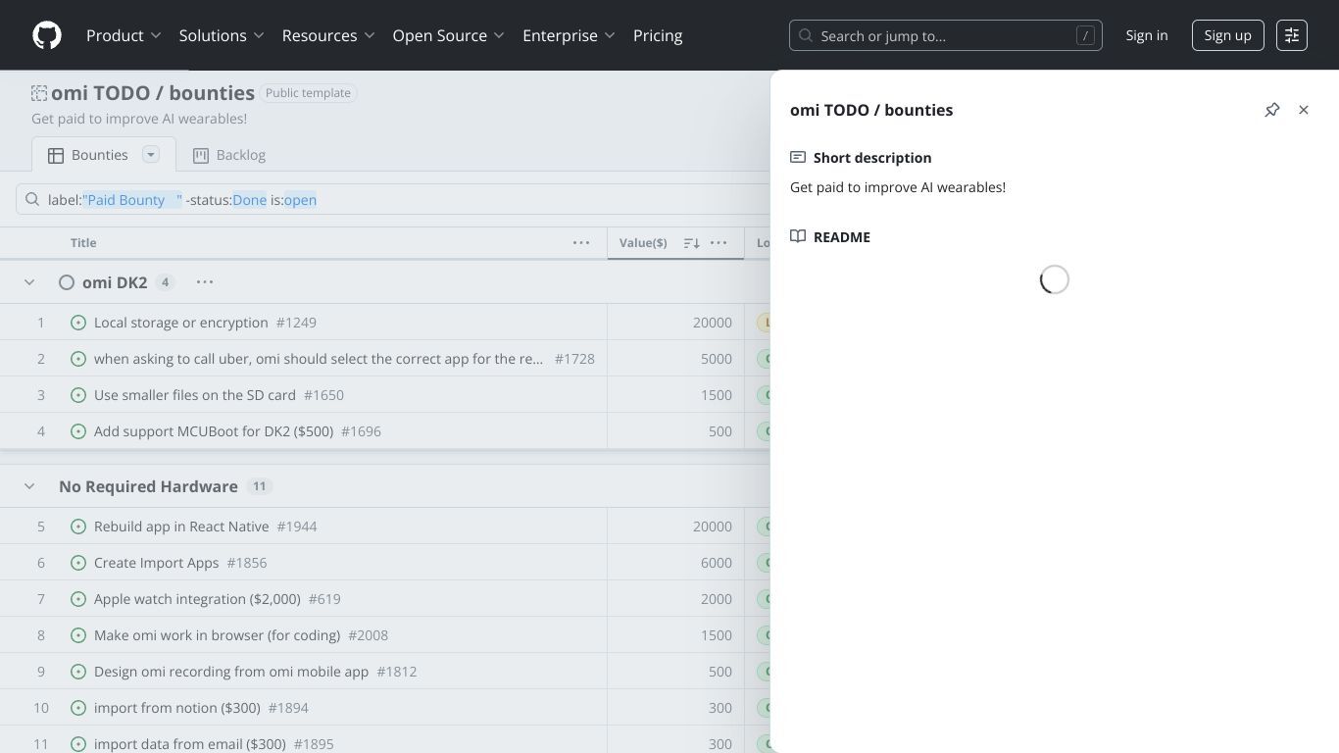Click the label filter query input
The image size is (1339, 753).
[407, 200]
